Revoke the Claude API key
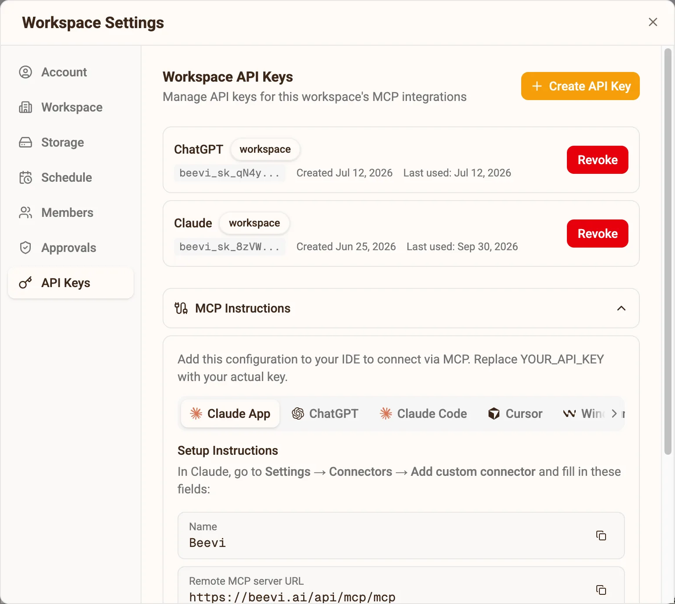675x604 pixels. (x=597, y=234)
